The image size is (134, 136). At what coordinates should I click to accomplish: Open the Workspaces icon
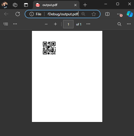pyautogui.click(x=15, y=5)
